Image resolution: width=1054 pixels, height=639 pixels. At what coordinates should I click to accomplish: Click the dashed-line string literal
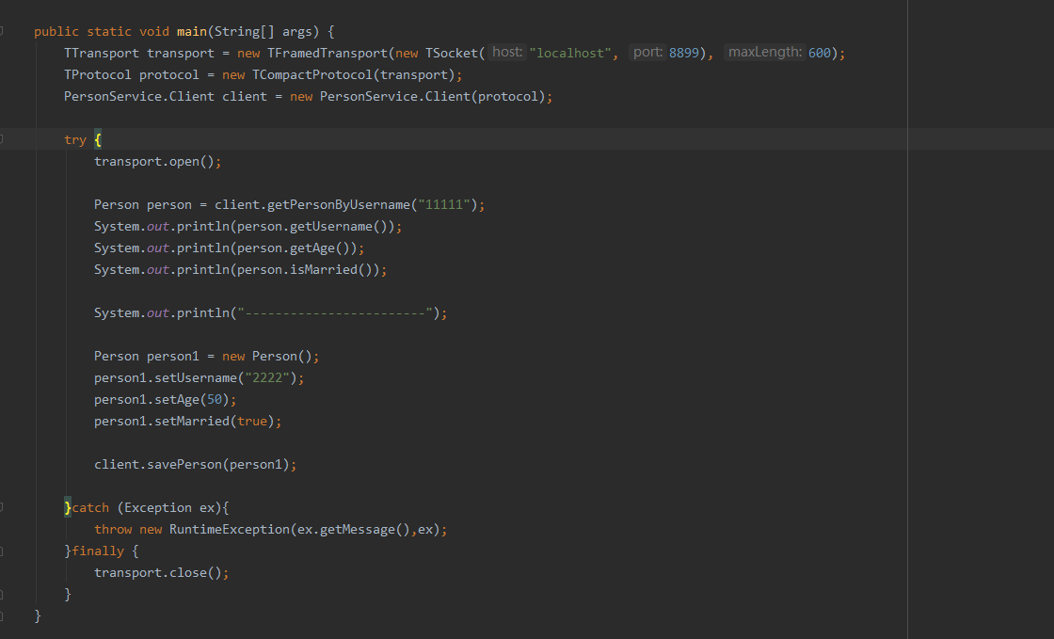point(335,313)
